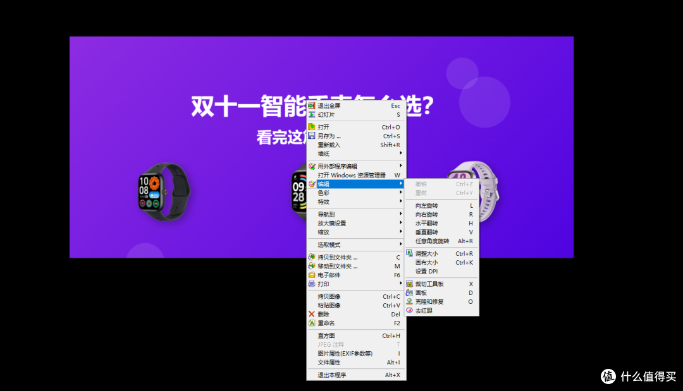Expand the 特效 effects submenu
The width and height of the screenshot is (683, 391).
tap(356, 202)
